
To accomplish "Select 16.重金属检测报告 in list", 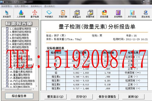I will click(20, 75).
